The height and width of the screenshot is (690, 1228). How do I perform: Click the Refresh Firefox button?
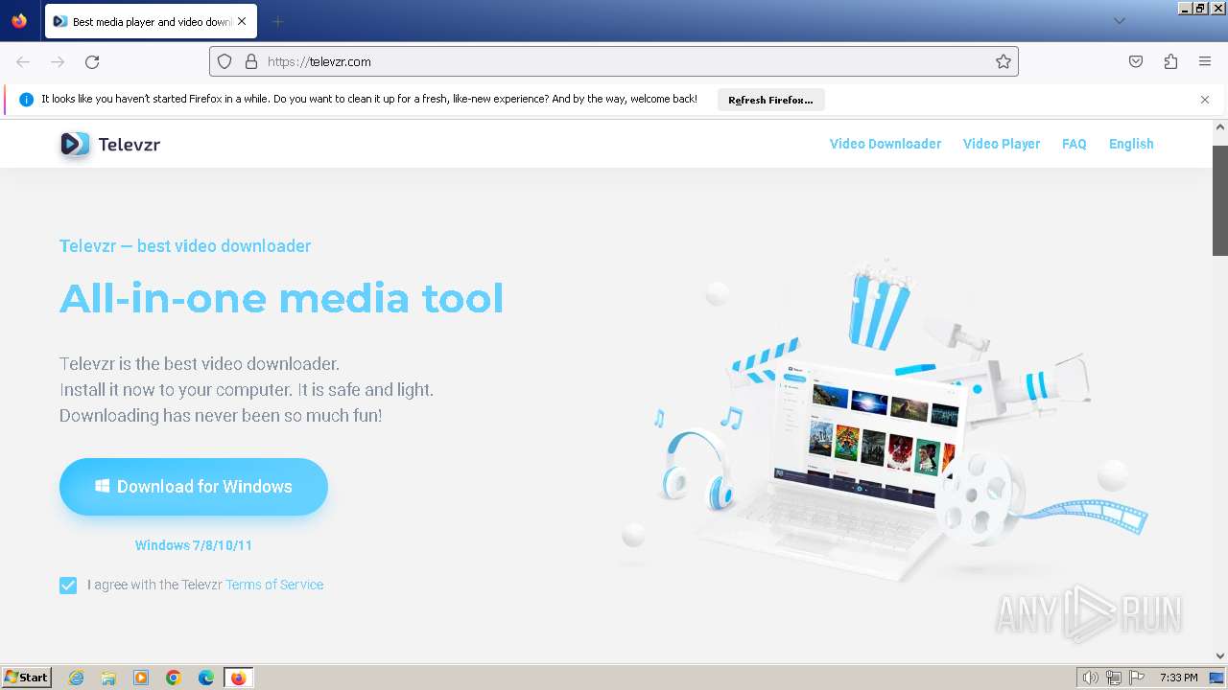point(770,100)
